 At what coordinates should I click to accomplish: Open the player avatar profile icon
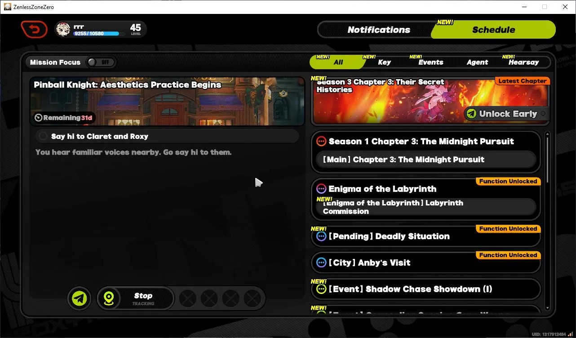[x=63, y=30]
